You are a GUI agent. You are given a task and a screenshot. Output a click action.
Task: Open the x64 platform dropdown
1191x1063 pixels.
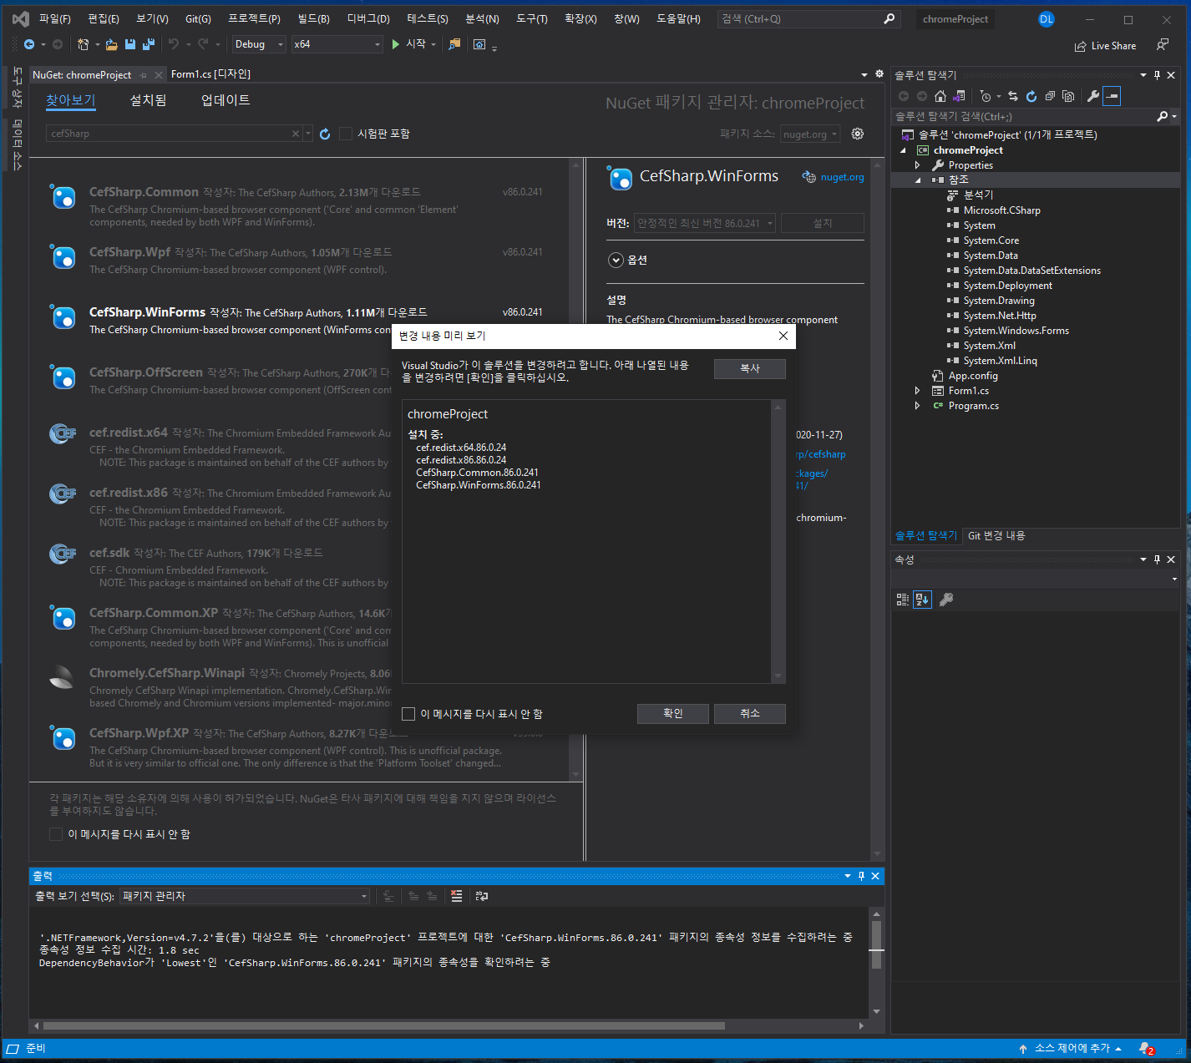point(337,44)
